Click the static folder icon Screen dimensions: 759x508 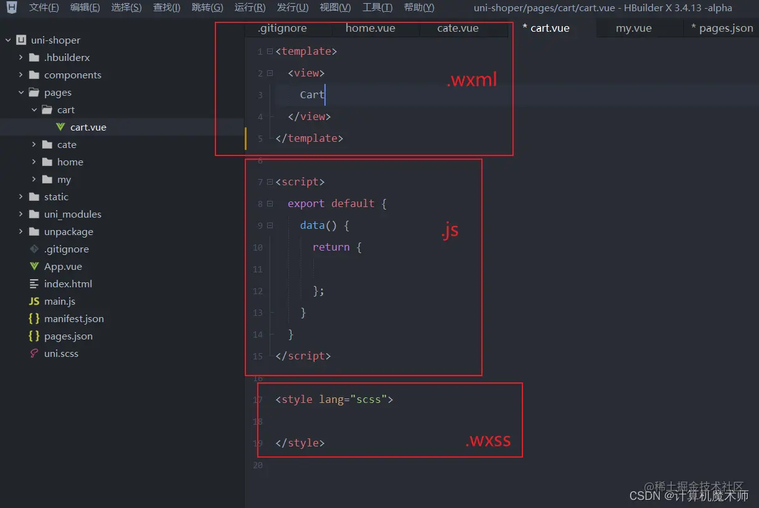point(34,197)
